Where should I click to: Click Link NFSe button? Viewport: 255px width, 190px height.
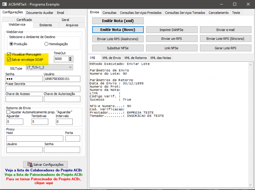coord(172,48)
